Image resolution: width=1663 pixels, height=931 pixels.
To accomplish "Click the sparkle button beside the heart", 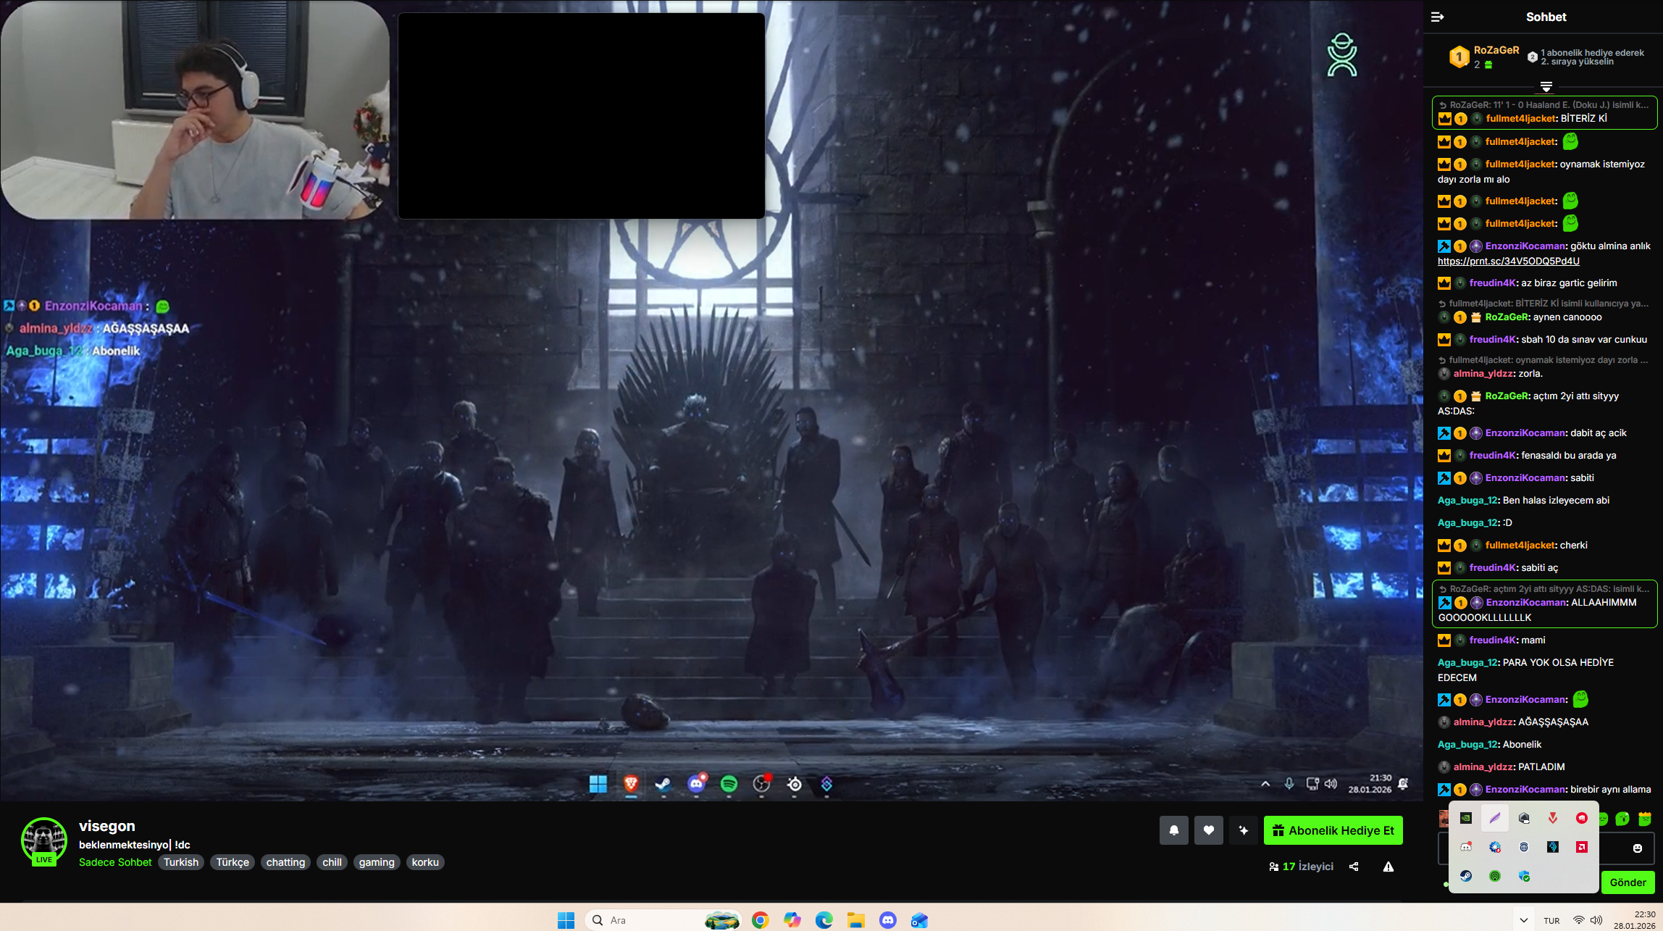I will (1244, 830).
